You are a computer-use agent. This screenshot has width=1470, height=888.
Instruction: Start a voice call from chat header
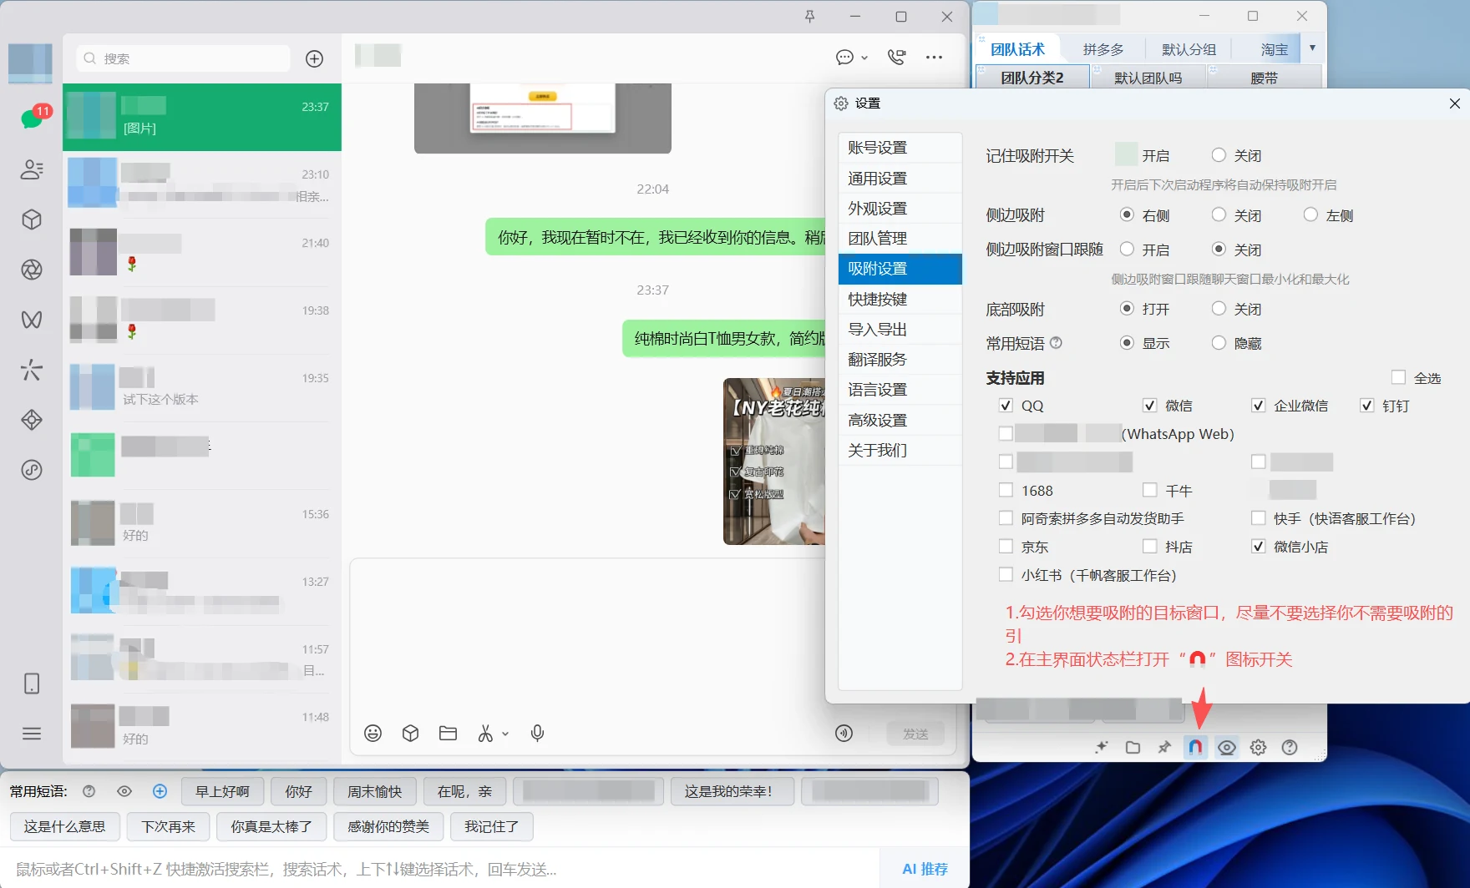point(896,57)
